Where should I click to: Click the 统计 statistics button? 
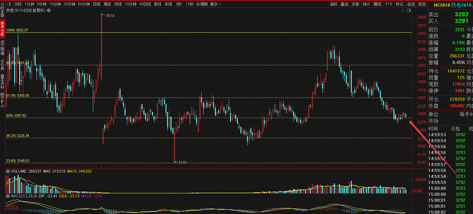point(366,4)
